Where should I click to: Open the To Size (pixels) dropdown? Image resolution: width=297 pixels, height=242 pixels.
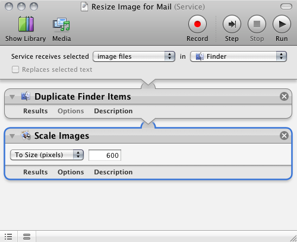coord(47,155)
